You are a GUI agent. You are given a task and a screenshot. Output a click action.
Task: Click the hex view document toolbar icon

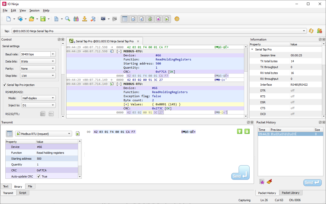[56, 19]
